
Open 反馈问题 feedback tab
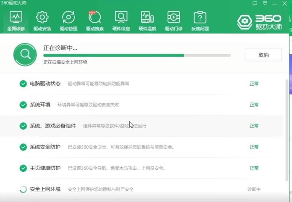[200, 21]
